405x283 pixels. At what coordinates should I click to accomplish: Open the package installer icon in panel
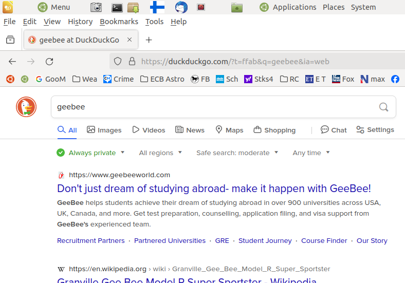tap(133, 7)
